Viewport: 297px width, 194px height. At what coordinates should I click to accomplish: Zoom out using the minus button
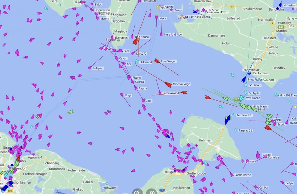(x=137, y=192)
